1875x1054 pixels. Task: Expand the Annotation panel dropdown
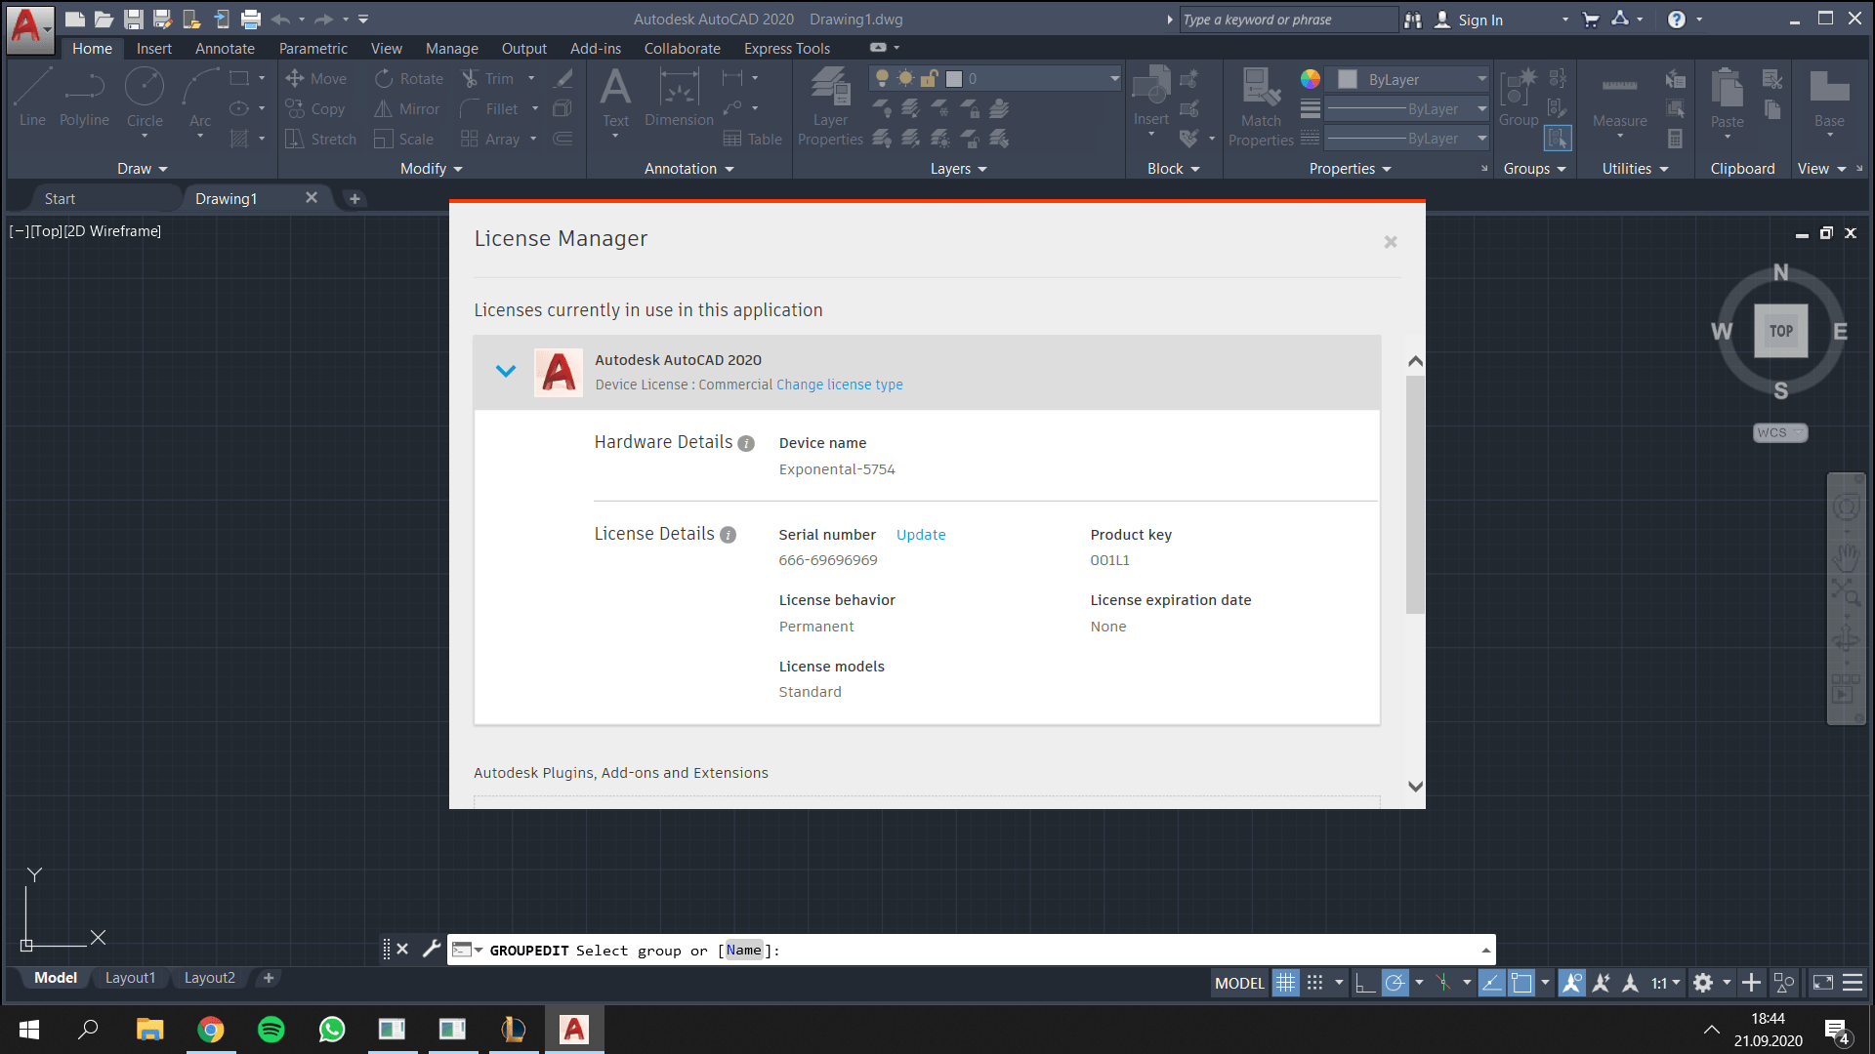pos(689,169)
